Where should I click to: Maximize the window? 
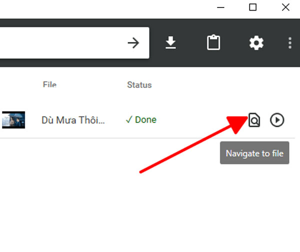pos(252,7)
